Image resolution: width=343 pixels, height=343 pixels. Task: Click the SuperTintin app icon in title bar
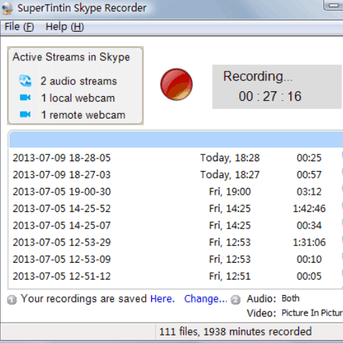(x=8, y=8)
